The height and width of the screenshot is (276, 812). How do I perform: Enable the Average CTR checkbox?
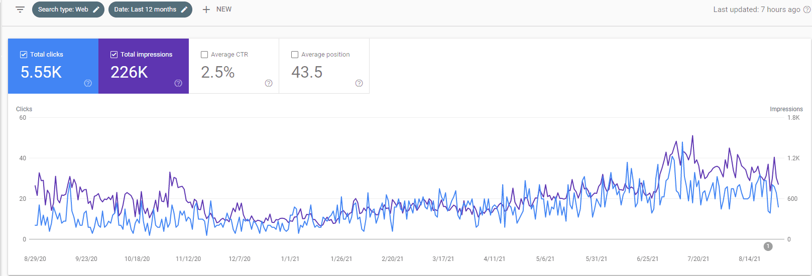click(x=204, y=55)
